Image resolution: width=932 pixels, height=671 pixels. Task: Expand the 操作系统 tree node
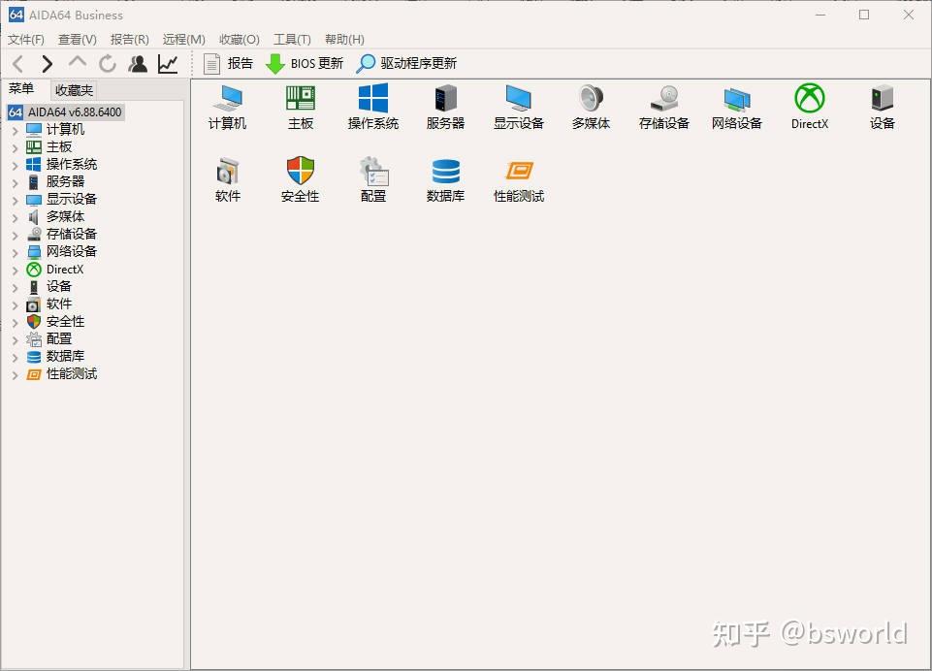tap(16, 165)
